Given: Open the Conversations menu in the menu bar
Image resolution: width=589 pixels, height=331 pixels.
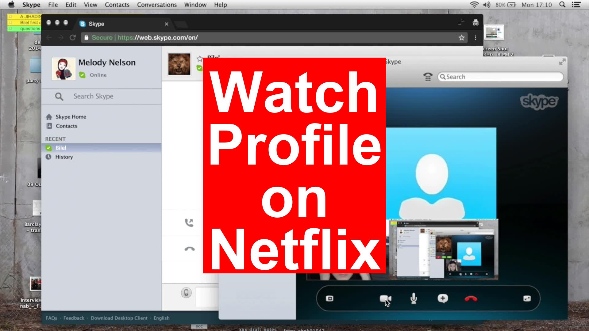Looking at the screenshot, I should click(156, 5).
